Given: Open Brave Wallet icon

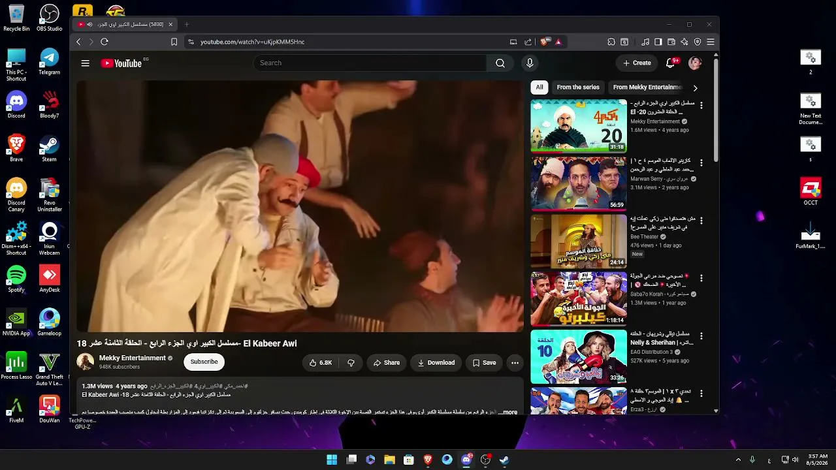Looking at the screenshot, I should [x=671, y=42].
